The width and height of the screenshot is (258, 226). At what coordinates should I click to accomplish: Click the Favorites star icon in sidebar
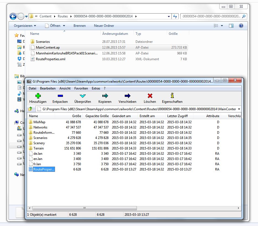tap(17, 35)
